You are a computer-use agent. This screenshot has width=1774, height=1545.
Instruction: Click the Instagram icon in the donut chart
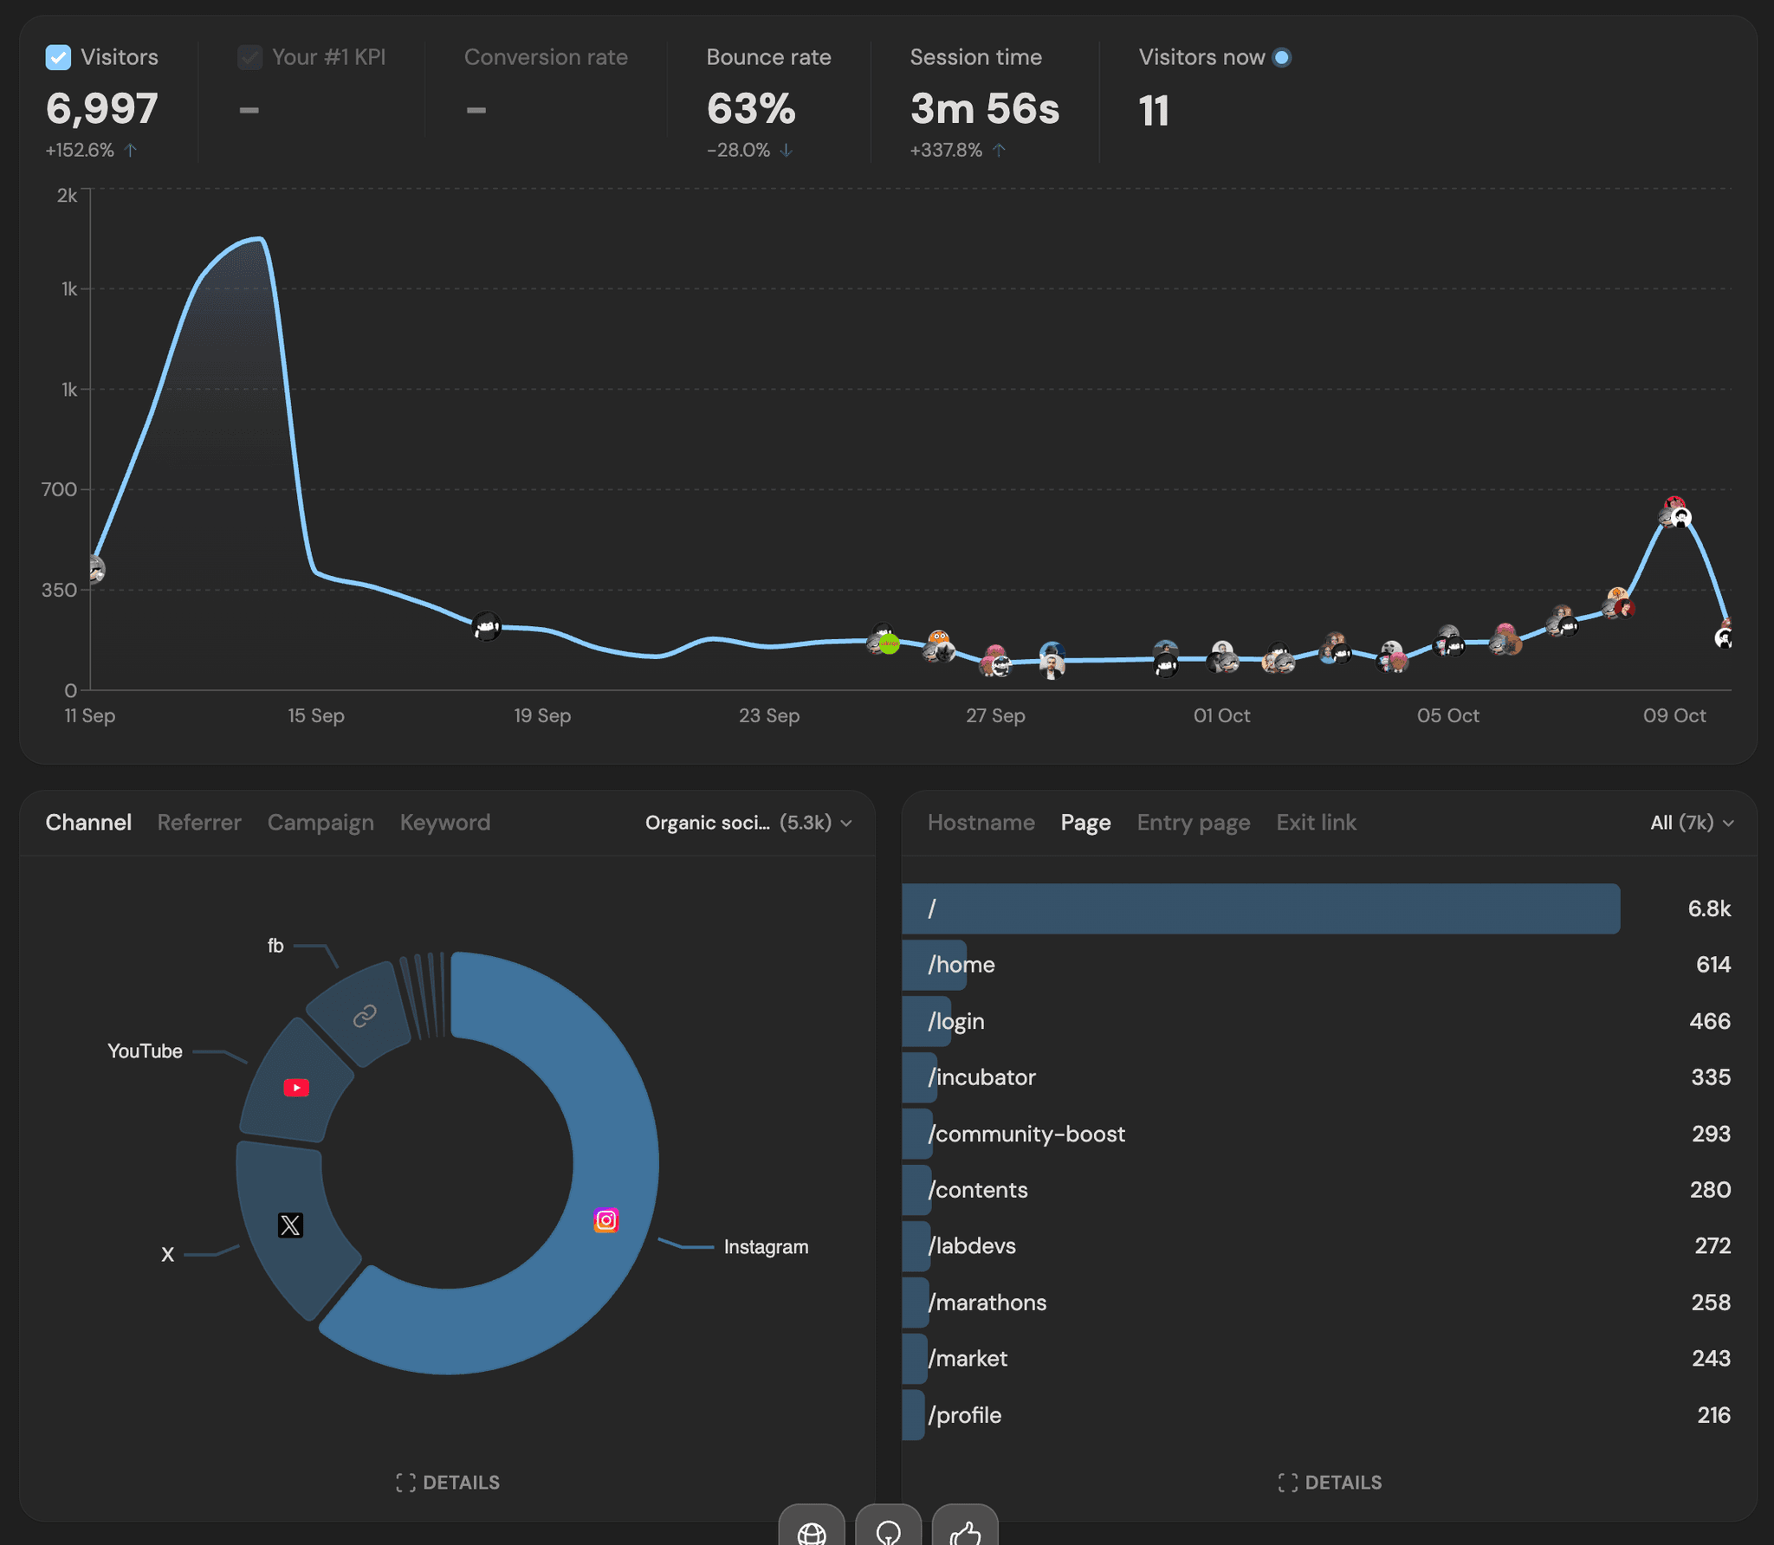click(x=606, y=1220)
